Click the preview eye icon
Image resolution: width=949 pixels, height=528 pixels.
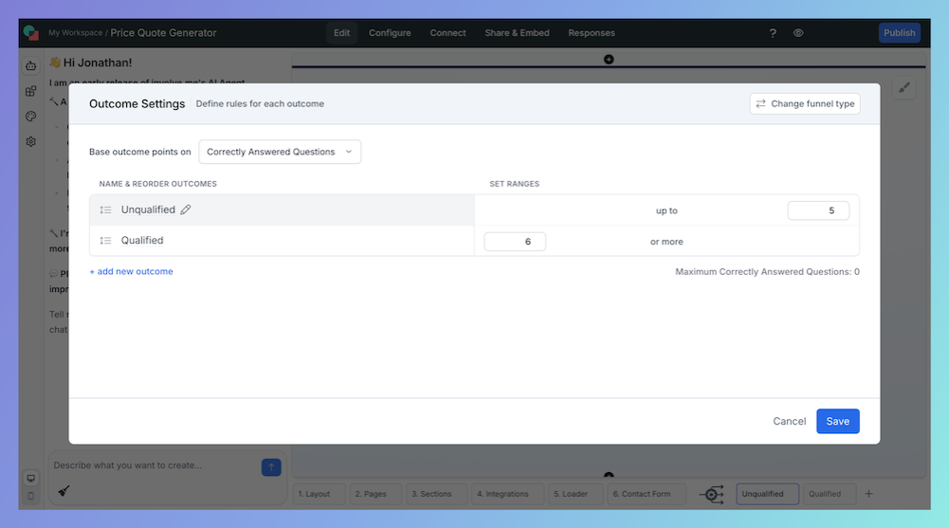click(x=798, y=33)
